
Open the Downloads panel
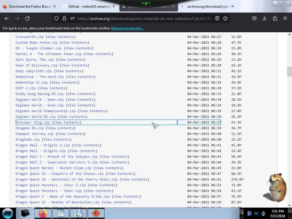point(264,18)
